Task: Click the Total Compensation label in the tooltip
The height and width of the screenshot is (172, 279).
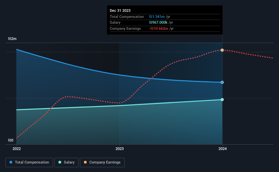Action: coord(127,17)
